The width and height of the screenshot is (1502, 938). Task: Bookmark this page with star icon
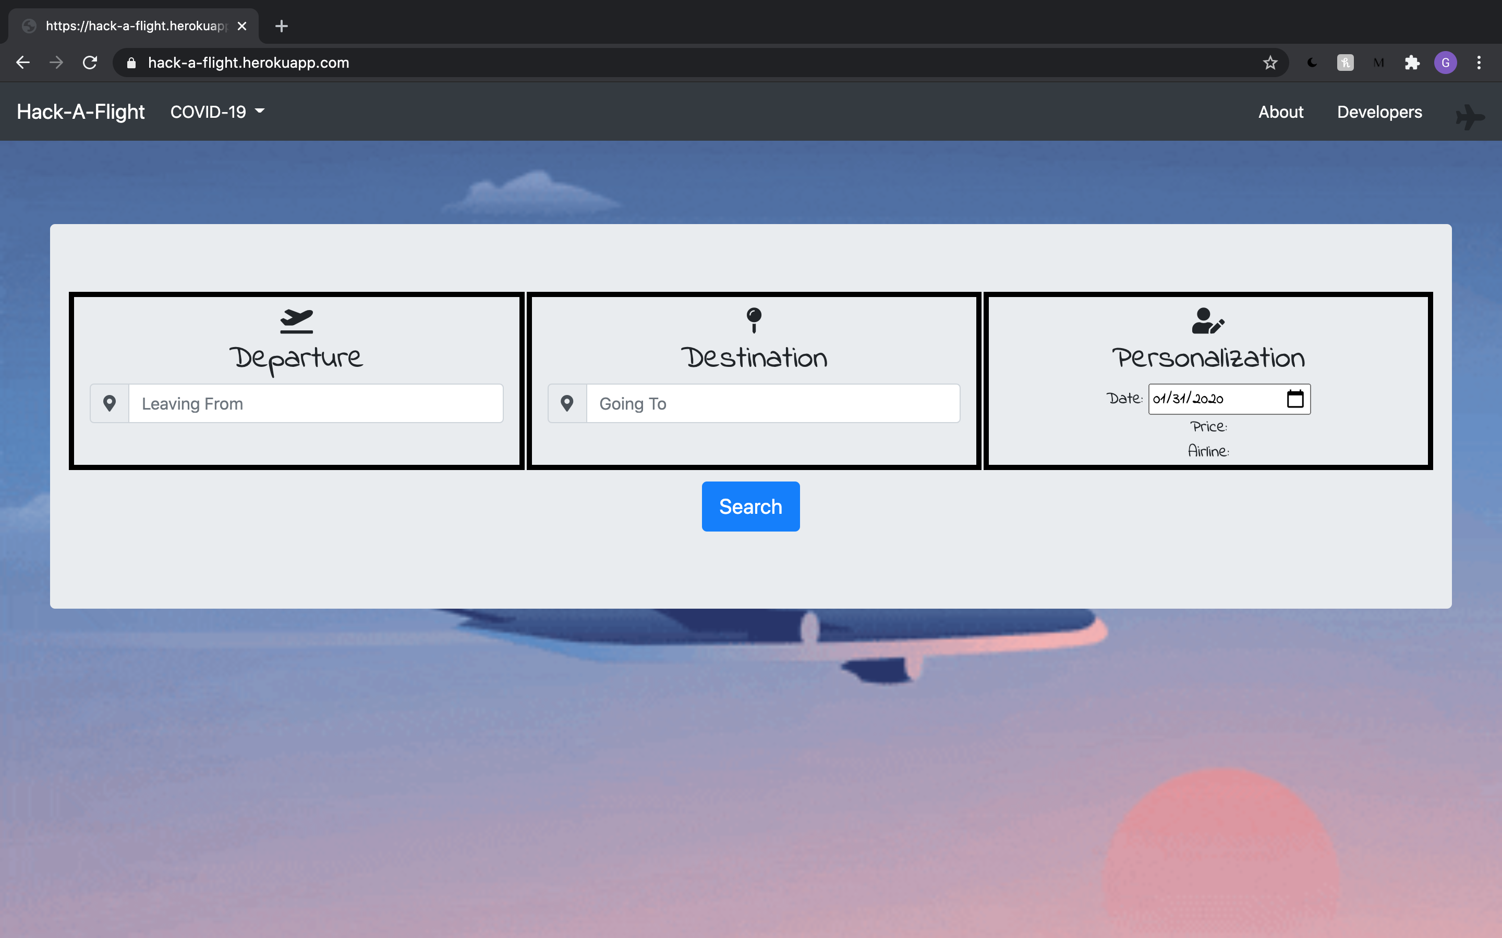1270,63
